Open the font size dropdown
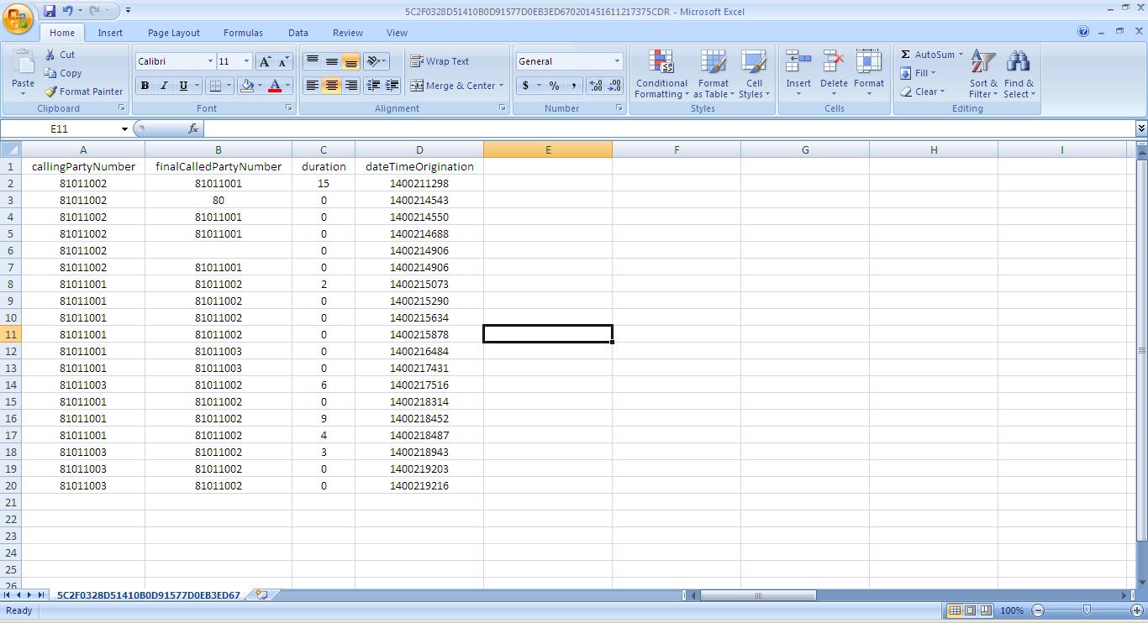 pyautogui.click(x=246, y=61)
